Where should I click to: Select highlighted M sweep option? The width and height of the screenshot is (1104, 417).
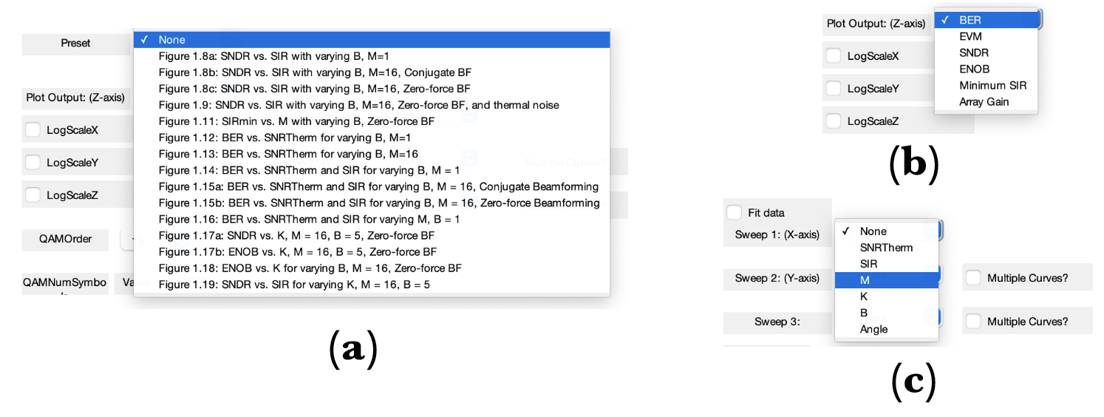pyautogui.click(x=865, y=280)
